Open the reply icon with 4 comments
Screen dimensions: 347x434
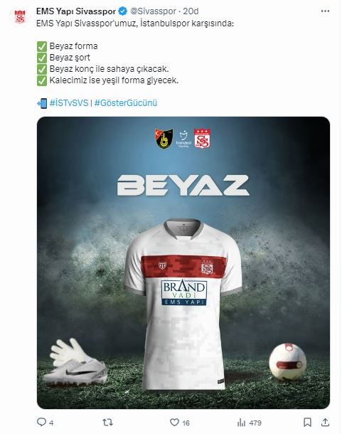click(41, 422)
